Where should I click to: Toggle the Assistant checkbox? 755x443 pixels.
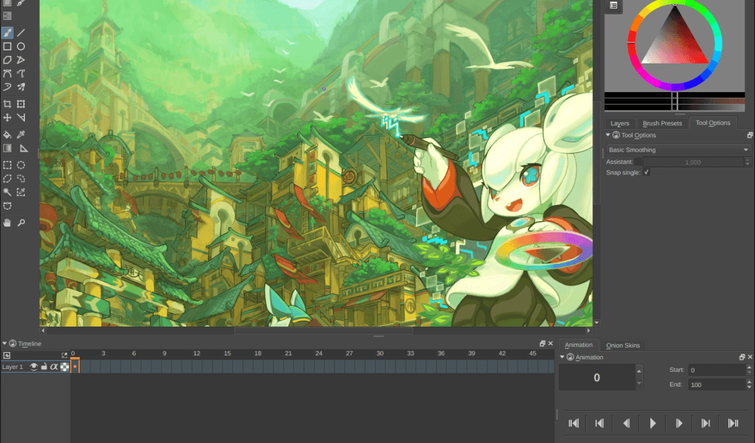[639, 162]
